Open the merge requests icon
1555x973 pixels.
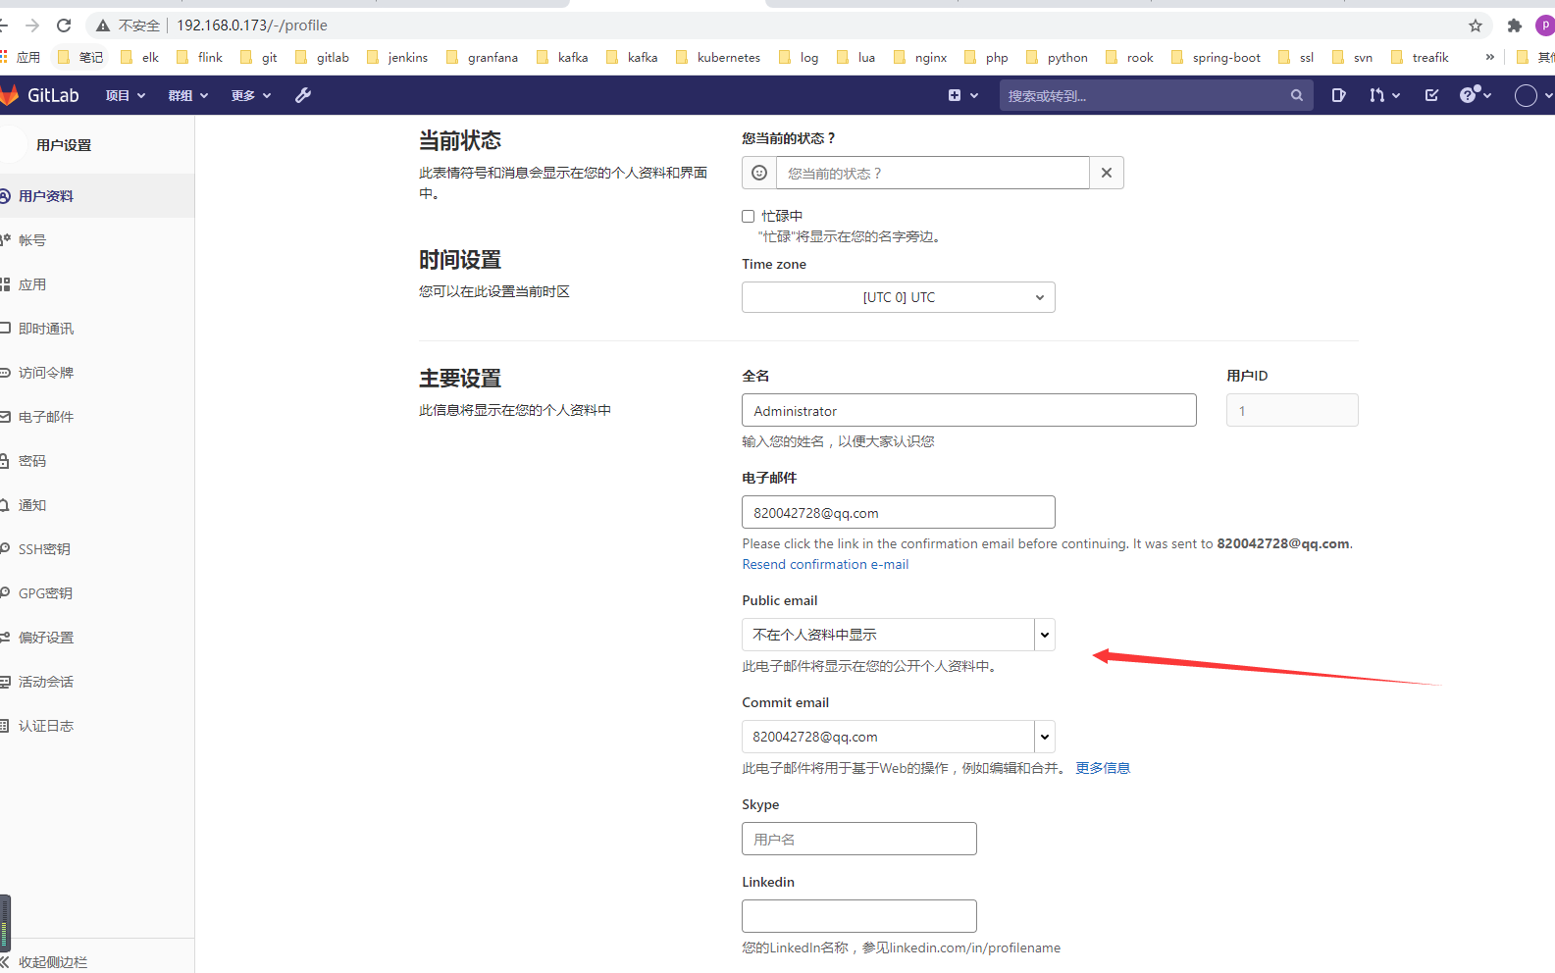[1384, 95]
